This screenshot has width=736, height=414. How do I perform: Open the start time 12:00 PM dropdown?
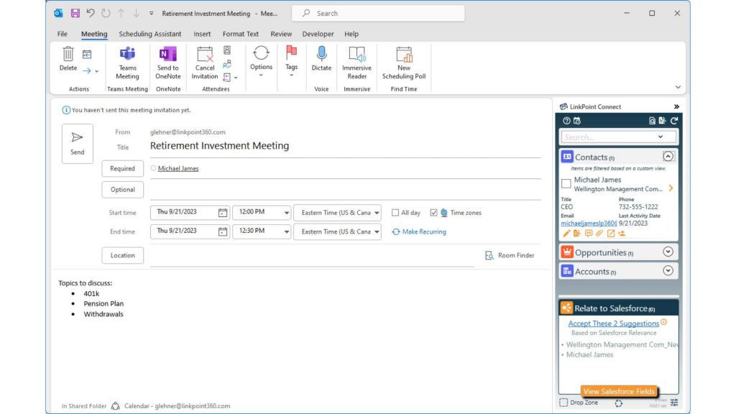(286, 213)
